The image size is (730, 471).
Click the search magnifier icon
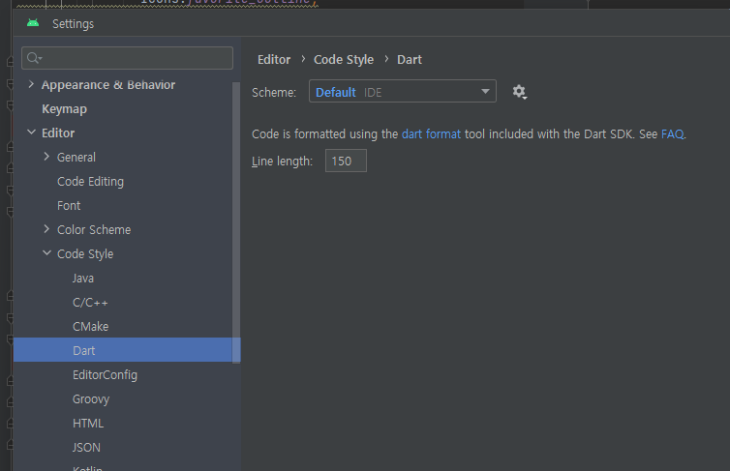click(x=34, y=58)
